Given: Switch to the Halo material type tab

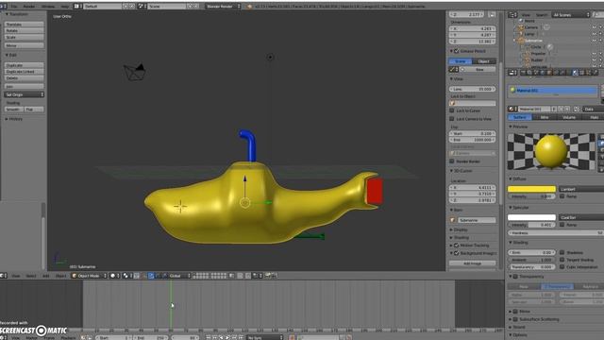Looking at the screenshot, I should [x=594, y=117].
